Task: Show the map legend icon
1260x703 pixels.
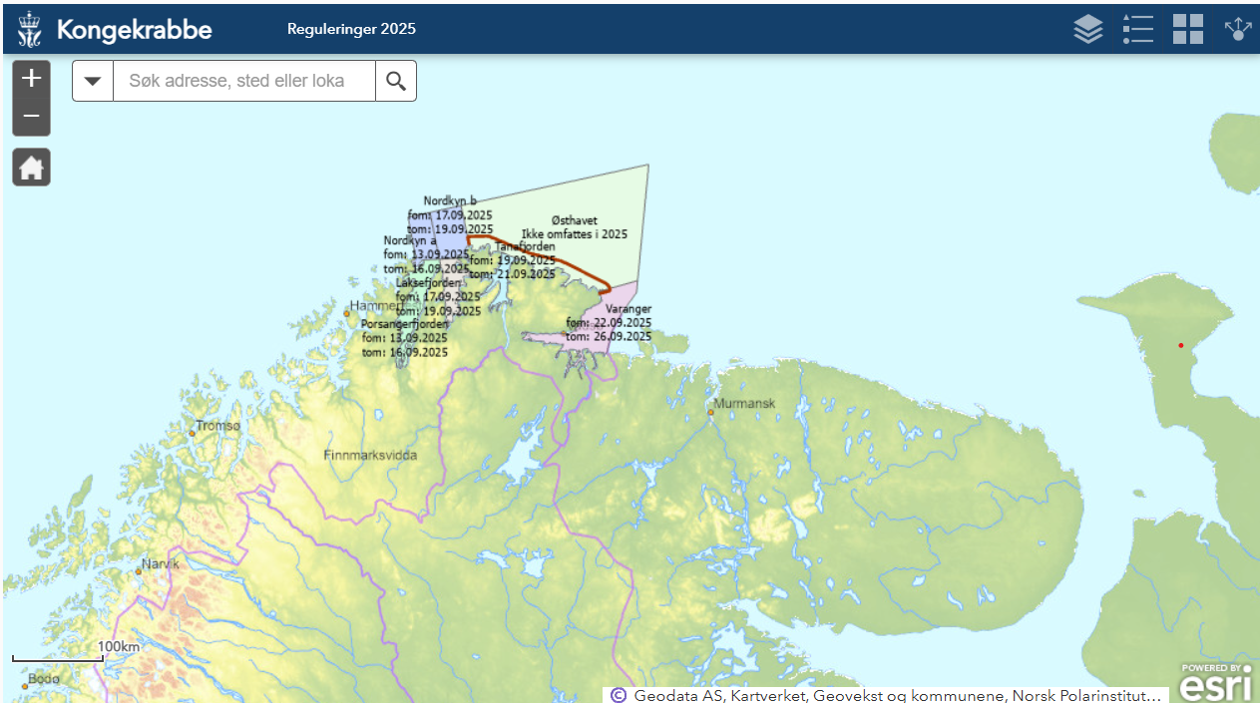Action: [x=1137, y=29]
